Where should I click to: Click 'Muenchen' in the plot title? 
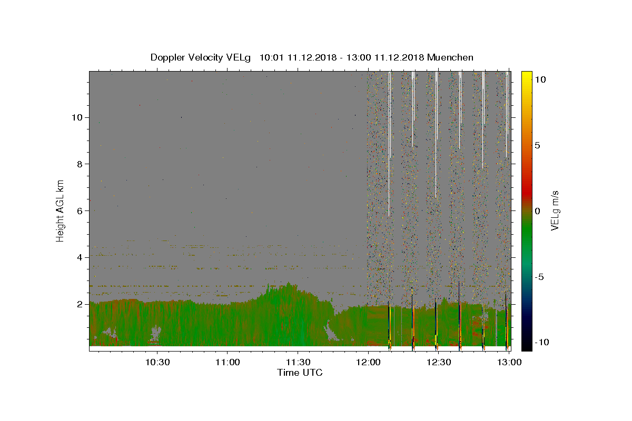(x=450, y=57)
